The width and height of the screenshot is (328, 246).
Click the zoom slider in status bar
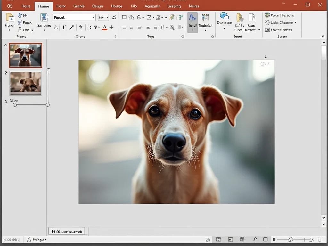click(291, 240)
